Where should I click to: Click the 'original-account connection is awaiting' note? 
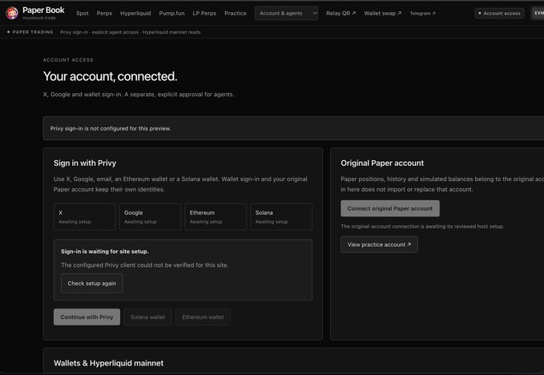(422, 227)
